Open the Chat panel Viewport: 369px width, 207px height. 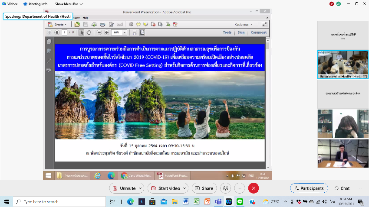(x=342, y=188)
